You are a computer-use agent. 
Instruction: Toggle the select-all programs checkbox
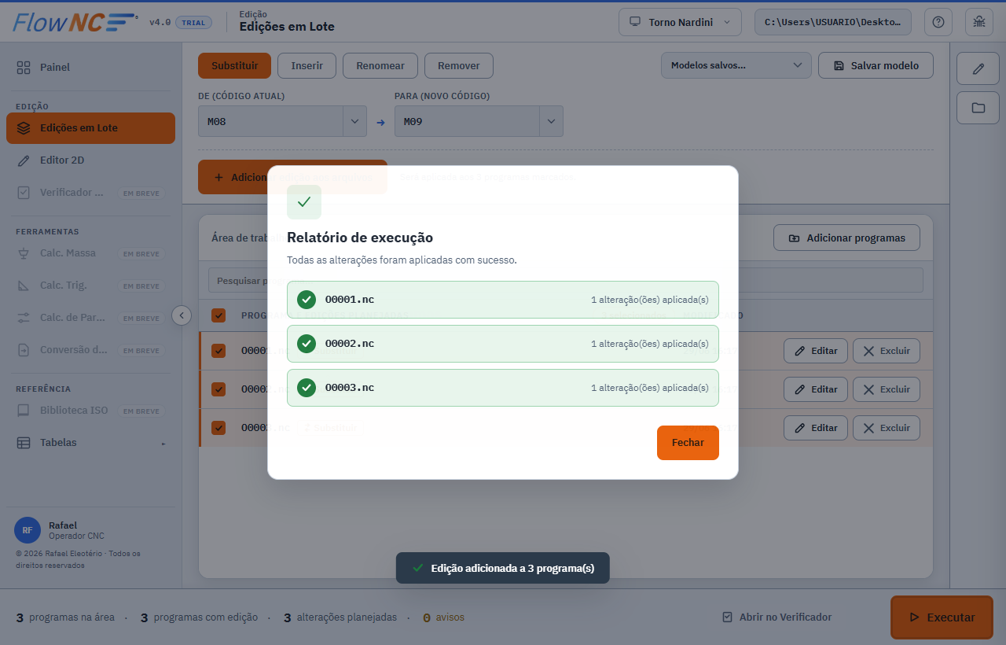pos(218,315)
